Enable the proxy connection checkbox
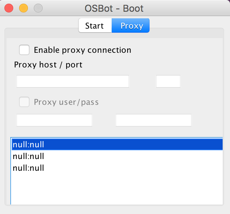Screen dimensions: 230x214 tap(24, 50)
